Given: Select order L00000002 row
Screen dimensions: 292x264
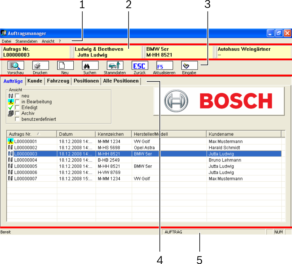Looking at the screenshot, I should 144,148.
